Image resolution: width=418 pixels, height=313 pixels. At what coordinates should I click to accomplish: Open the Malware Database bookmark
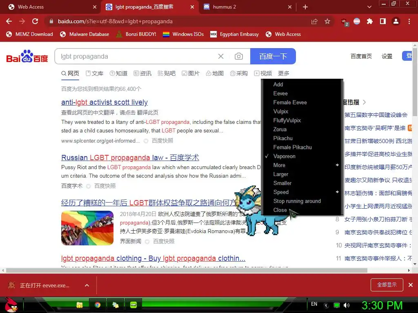[84, 34]
